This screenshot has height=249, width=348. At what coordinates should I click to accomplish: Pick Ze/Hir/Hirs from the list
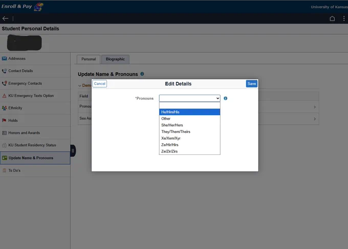189,145
